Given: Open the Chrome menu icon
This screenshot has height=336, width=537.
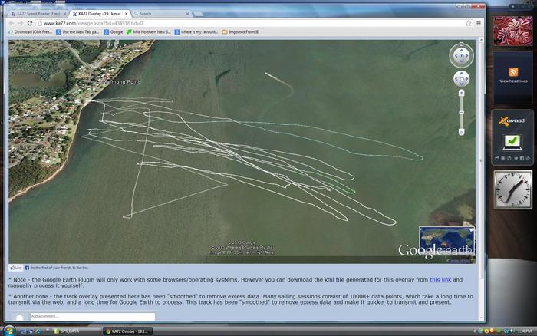Looking at the screenshot, I should [479, 23].
